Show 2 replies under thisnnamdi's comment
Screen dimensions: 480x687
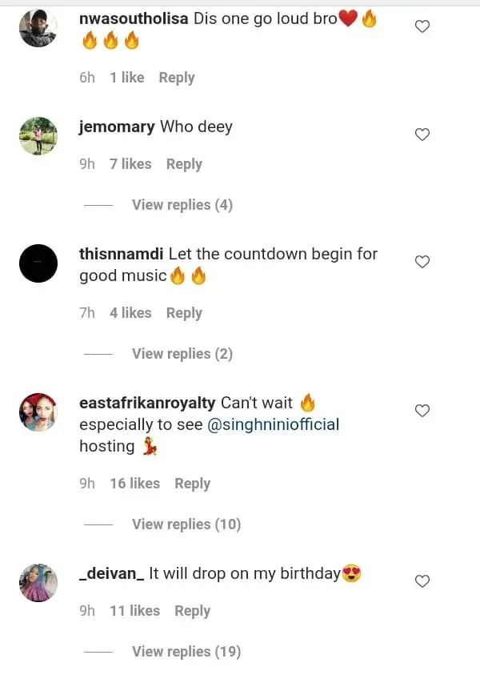click(x=182, y=354)
